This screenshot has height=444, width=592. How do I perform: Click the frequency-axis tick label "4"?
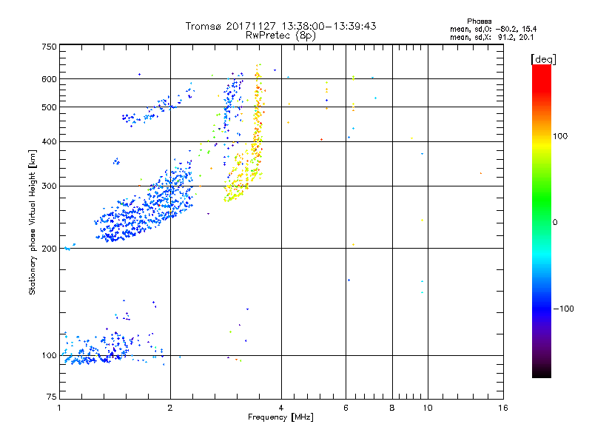pyautogui.click(x=281, y=408)
